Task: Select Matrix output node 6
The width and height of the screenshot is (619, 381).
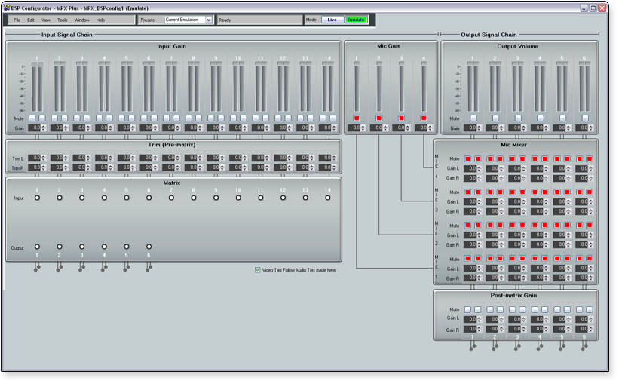Action: click(x=149, y=247)
